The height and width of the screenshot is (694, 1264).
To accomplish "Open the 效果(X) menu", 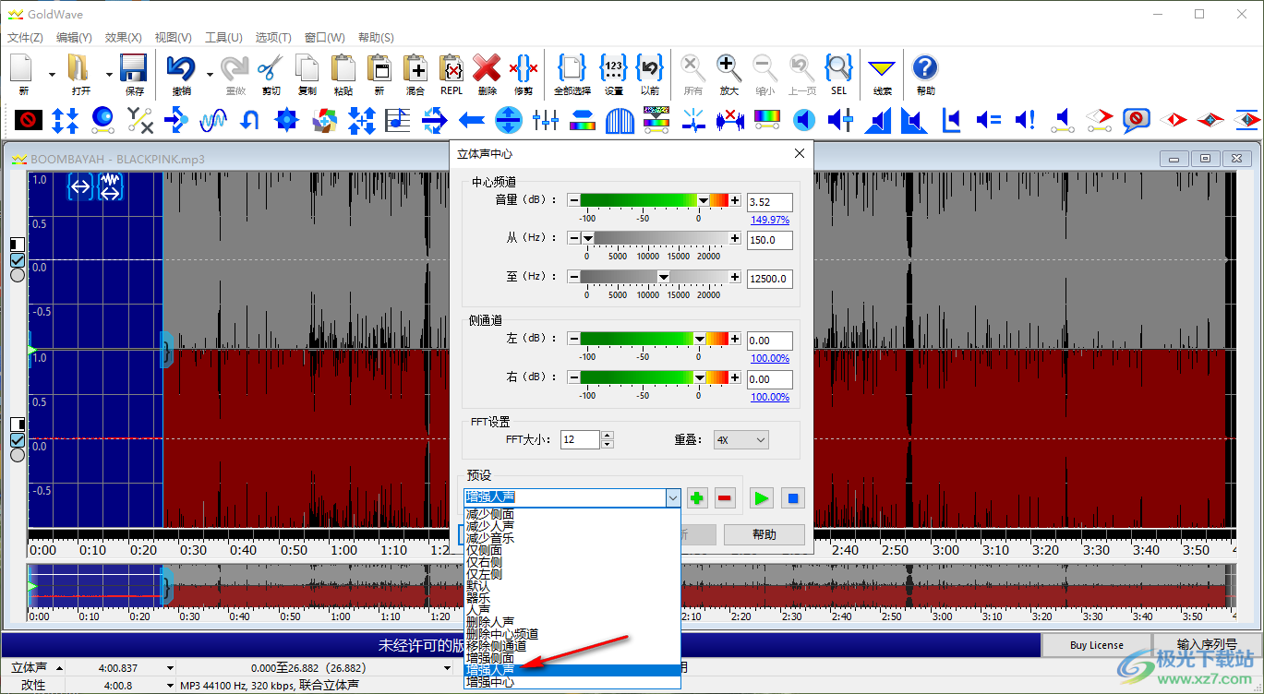I will pos(124,38).
